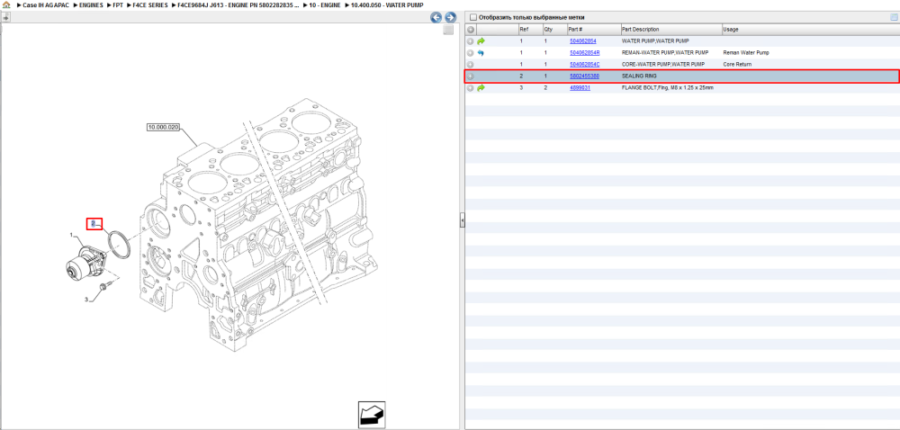Click blue return arrow on REMAN-WATER PUMP row
The height and width of the screenshot is (430, 900).
click(x=481, y=53)
